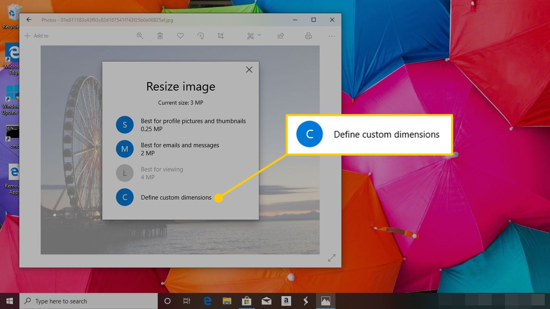Open Microsoft Store from the taskbar

[x=246, y=301]
